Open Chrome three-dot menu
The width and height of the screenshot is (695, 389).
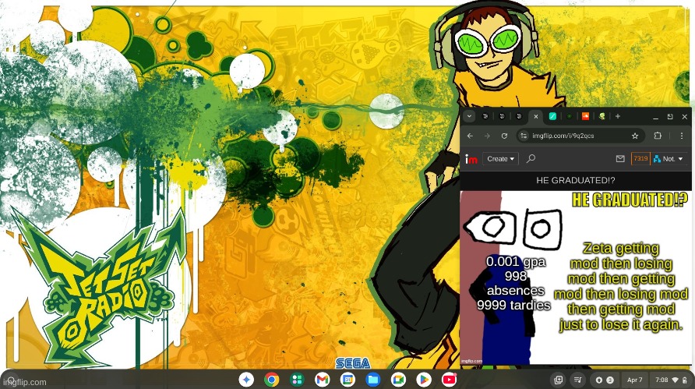pos(681,136)
